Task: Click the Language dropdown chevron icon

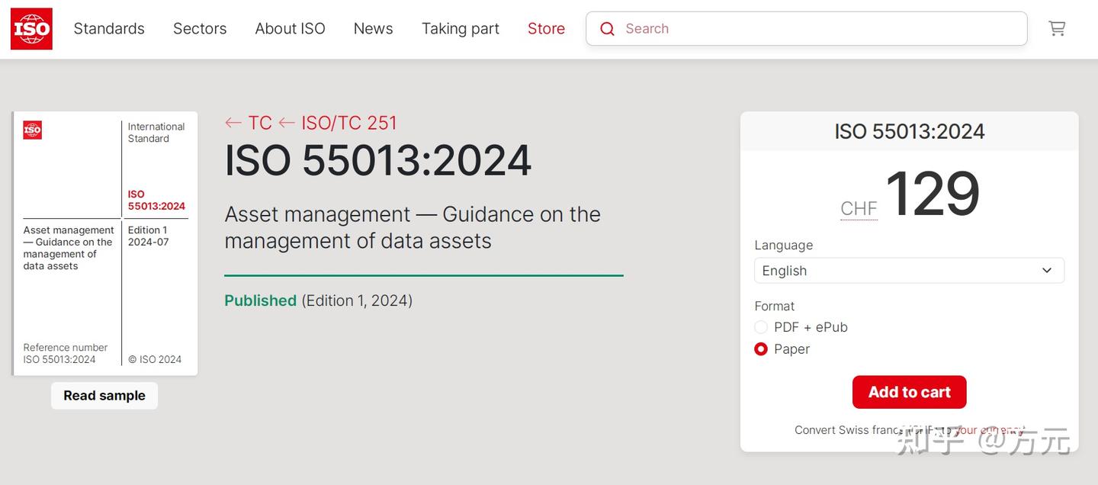Action: click(1047, 270)
